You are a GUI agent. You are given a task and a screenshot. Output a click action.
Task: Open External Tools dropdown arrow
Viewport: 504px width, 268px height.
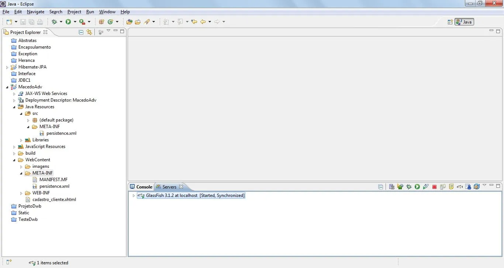pyautogui.click(x=89, y=22)
